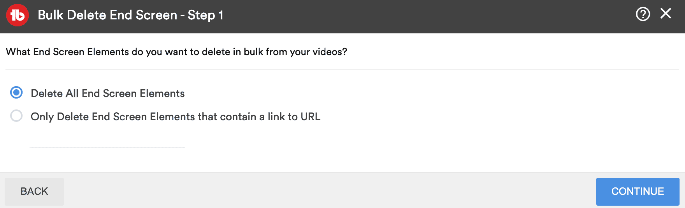
Task: Click the 'Delete All End Screen Elements' label
Action: 108,93
